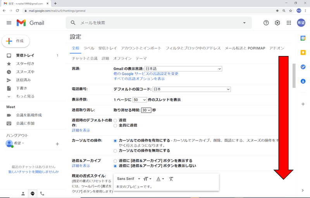Select the 返信 radio button
Image resolution: width=310 pixels, height=198 pixels.
115,120
